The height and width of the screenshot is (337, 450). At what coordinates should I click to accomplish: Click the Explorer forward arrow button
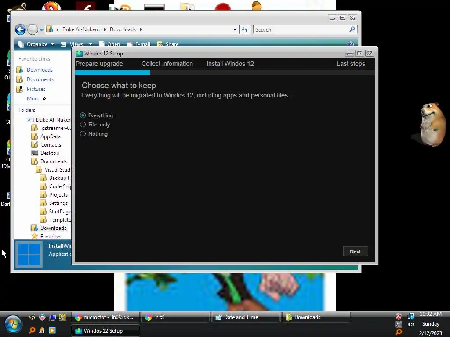coord(33,29)
